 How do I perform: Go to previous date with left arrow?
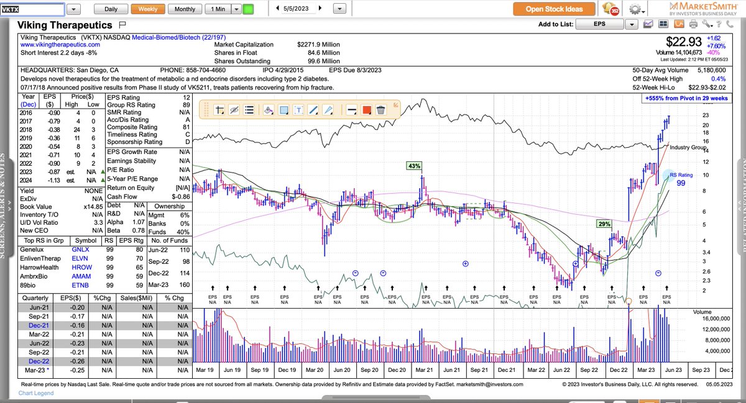coord(277,9)
